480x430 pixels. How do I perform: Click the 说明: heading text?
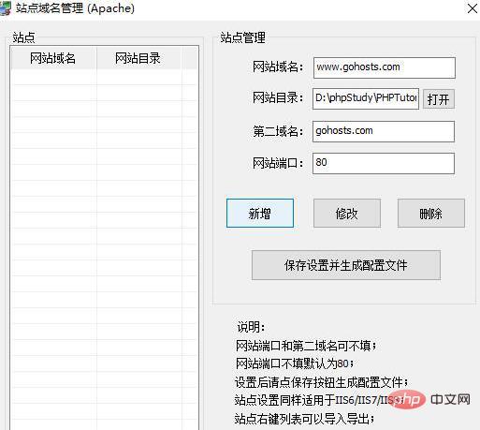tap(251, 327)
